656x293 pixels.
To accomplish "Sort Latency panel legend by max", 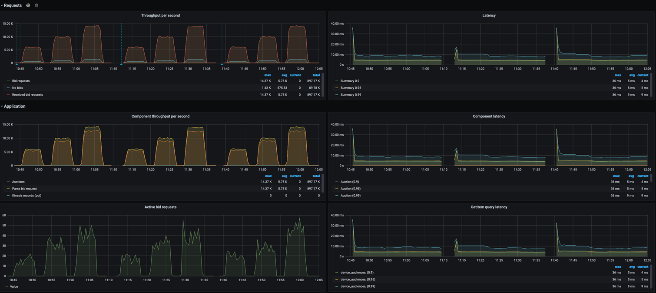I will 618,75.
